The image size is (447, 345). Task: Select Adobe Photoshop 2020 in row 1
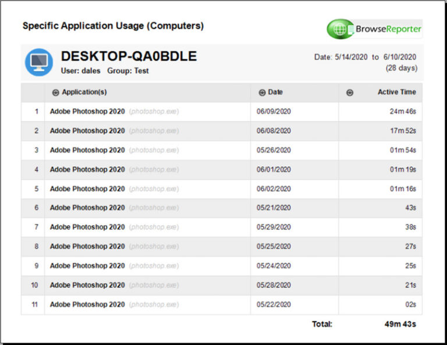(x=87, y=112)
